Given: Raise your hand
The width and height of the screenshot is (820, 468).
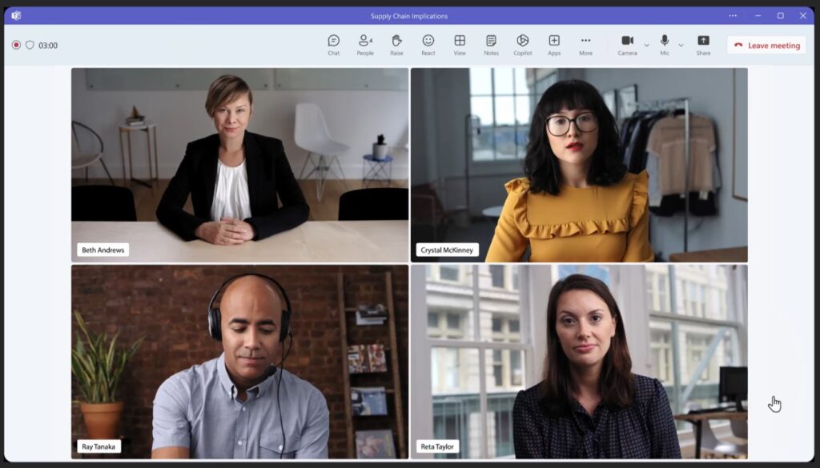Looking at the screenshot, I should [396, 45].
